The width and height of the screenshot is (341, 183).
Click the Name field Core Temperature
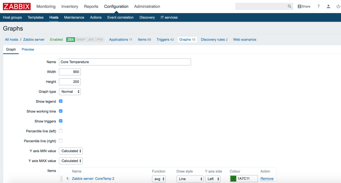[x=125, y=62]
